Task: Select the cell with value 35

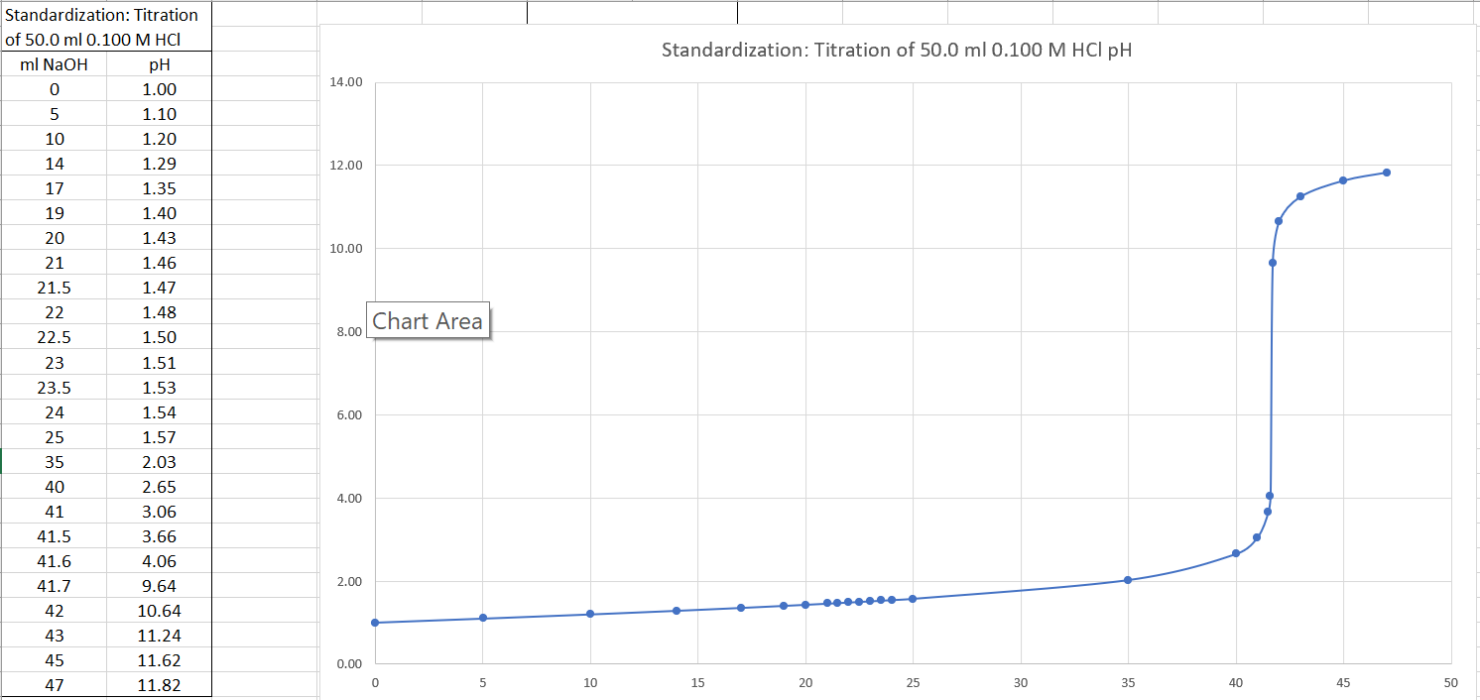Action: point(55,461)
